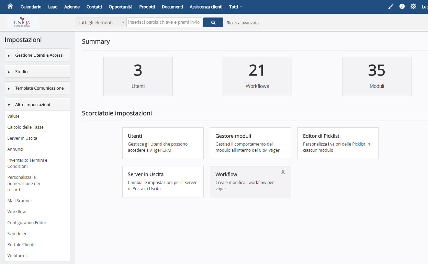Expand Template Comunicazione section
The width and height of the screenshot is (428, 264).
pyautogui.click(x=37, y=88)
